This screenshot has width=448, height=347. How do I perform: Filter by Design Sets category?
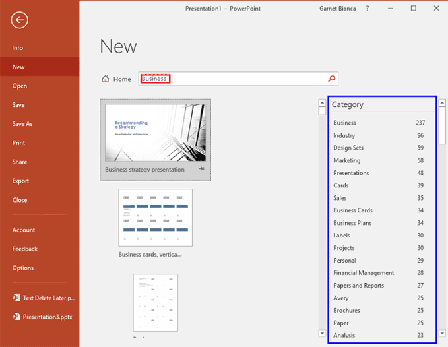[x=348, y=148]
